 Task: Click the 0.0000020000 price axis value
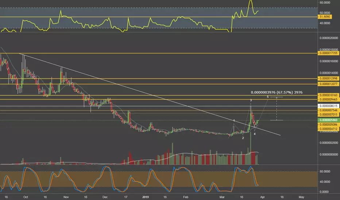(329, 38)
